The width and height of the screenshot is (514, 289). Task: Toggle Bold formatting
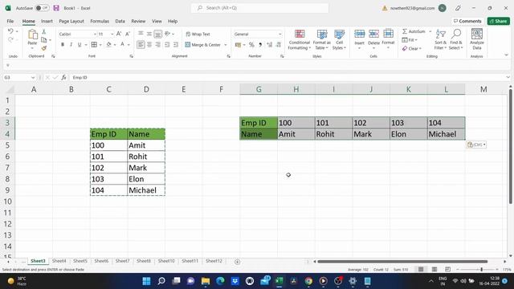[x=63, y=45]
